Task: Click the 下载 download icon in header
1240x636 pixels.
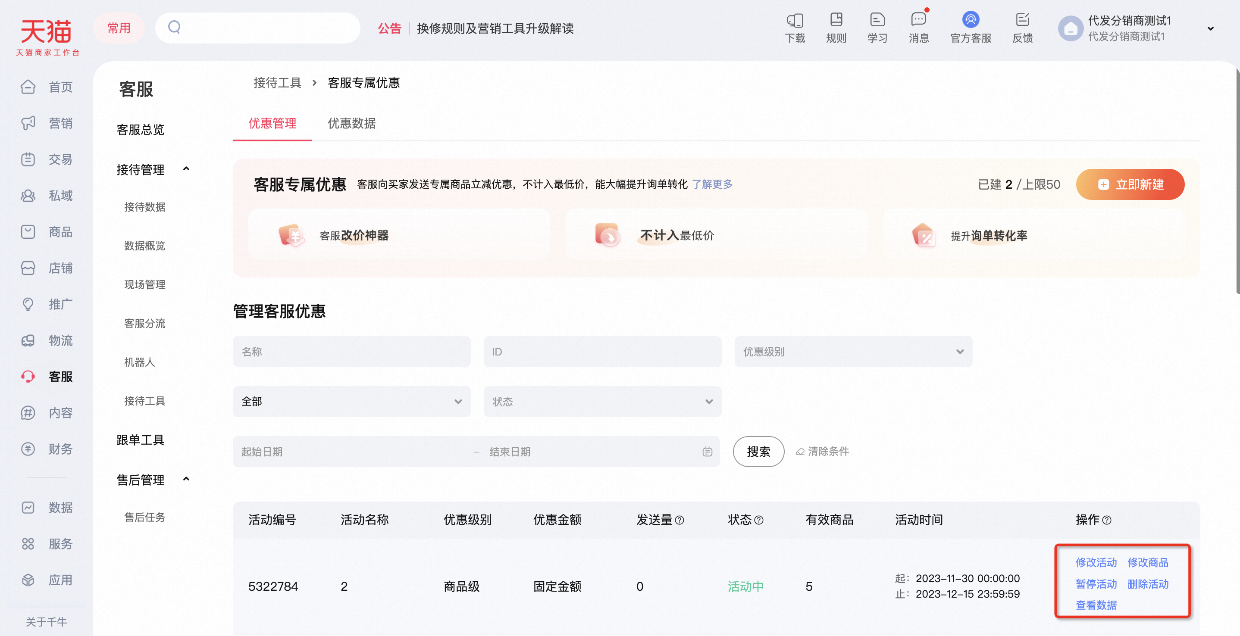Action: click(795, 20)
